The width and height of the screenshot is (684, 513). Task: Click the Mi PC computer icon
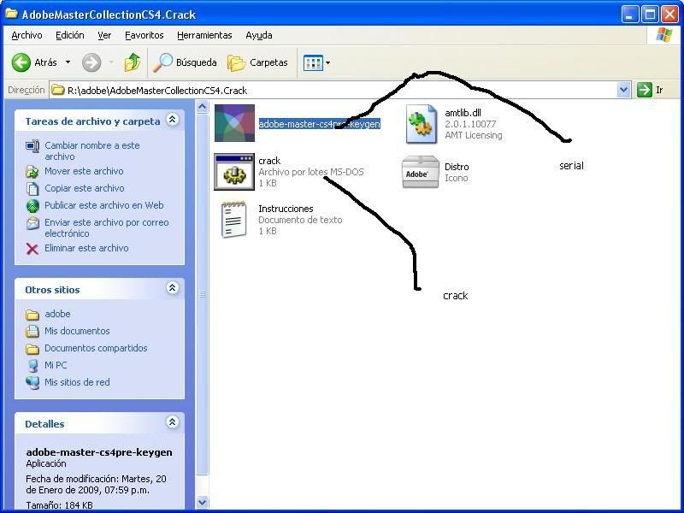32,366
